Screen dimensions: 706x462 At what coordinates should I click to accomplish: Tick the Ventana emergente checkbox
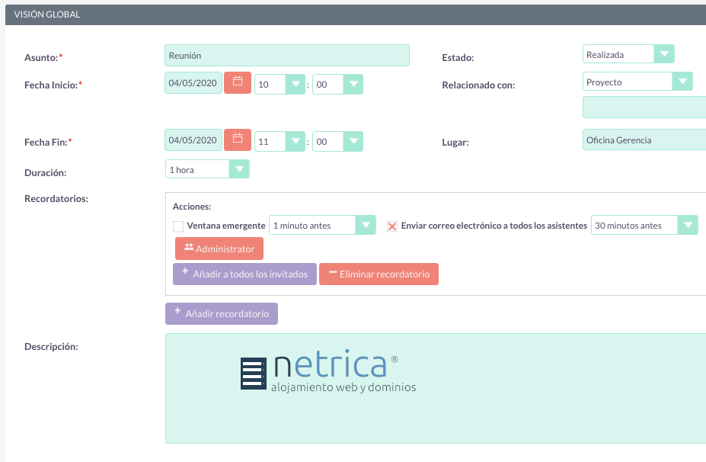click(178, 226)
